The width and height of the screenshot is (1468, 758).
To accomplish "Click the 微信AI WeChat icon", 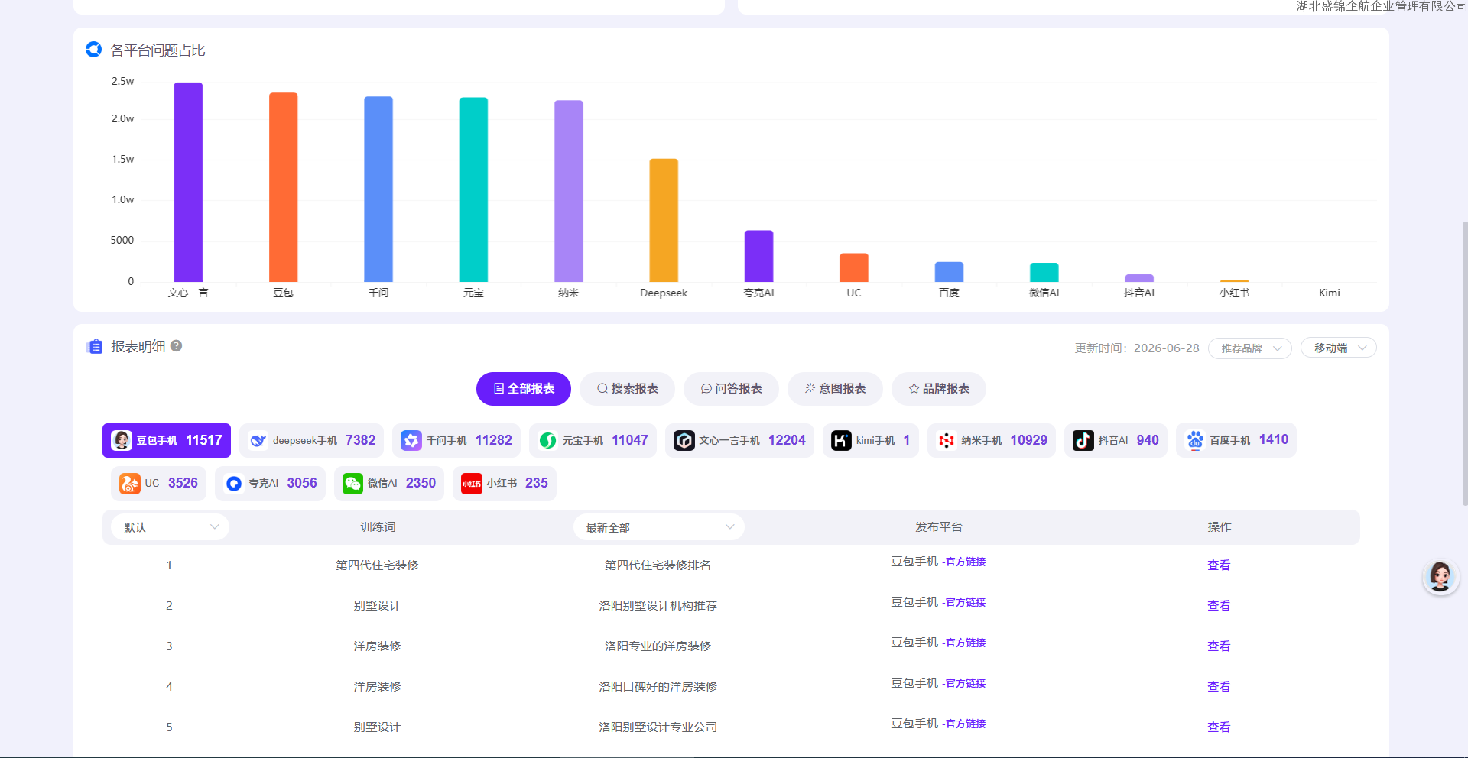I will point(352,484).
